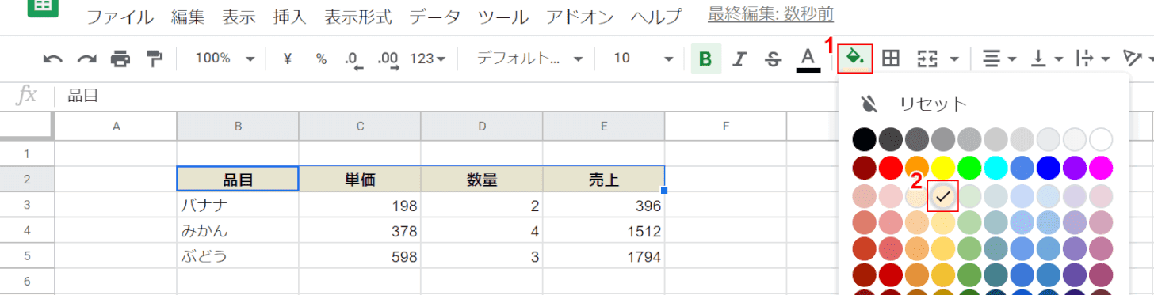
Task: Select the バナナ cell
Action: click(x=238, y=206)
